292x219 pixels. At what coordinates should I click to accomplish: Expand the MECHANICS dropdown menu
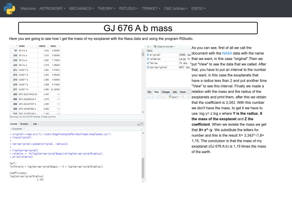coord(81,9)
